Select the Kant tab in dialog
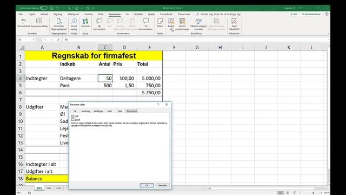 tap(109, 111)
